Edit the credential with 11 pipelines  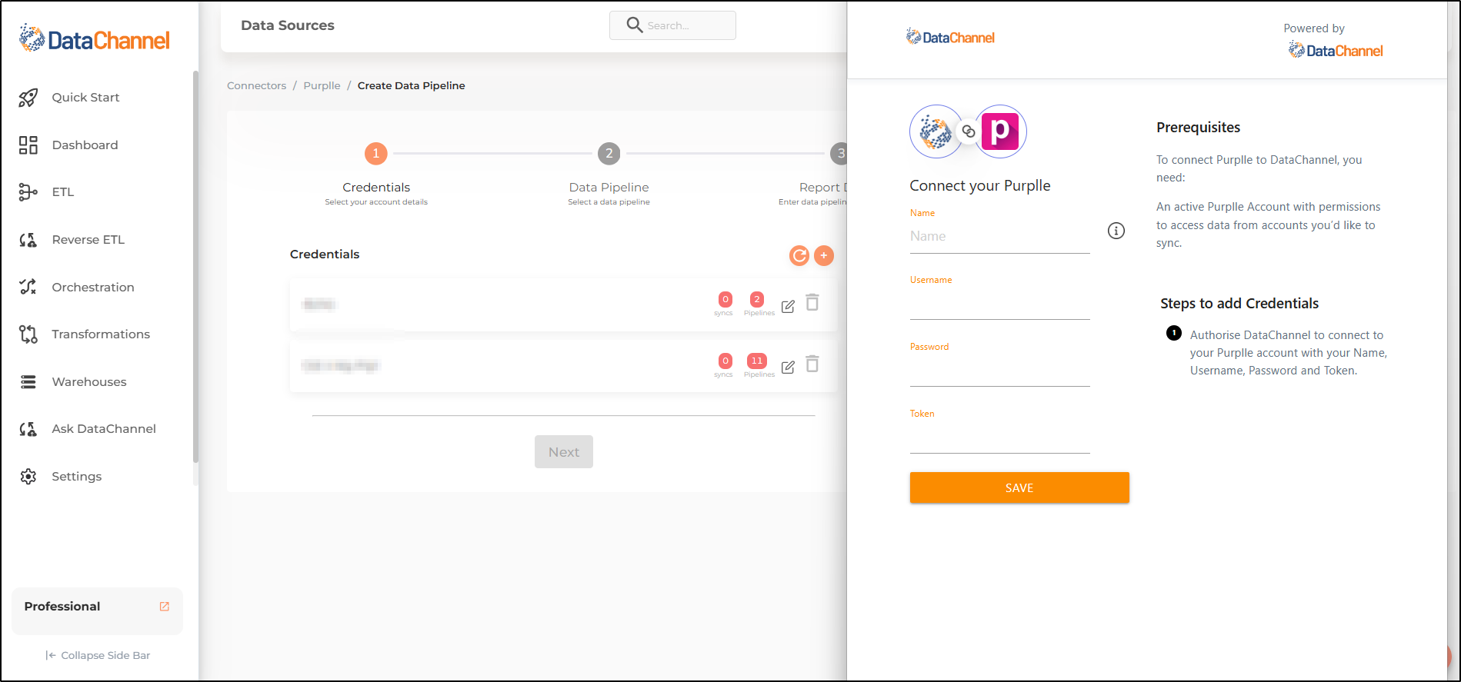pos(788,368)
